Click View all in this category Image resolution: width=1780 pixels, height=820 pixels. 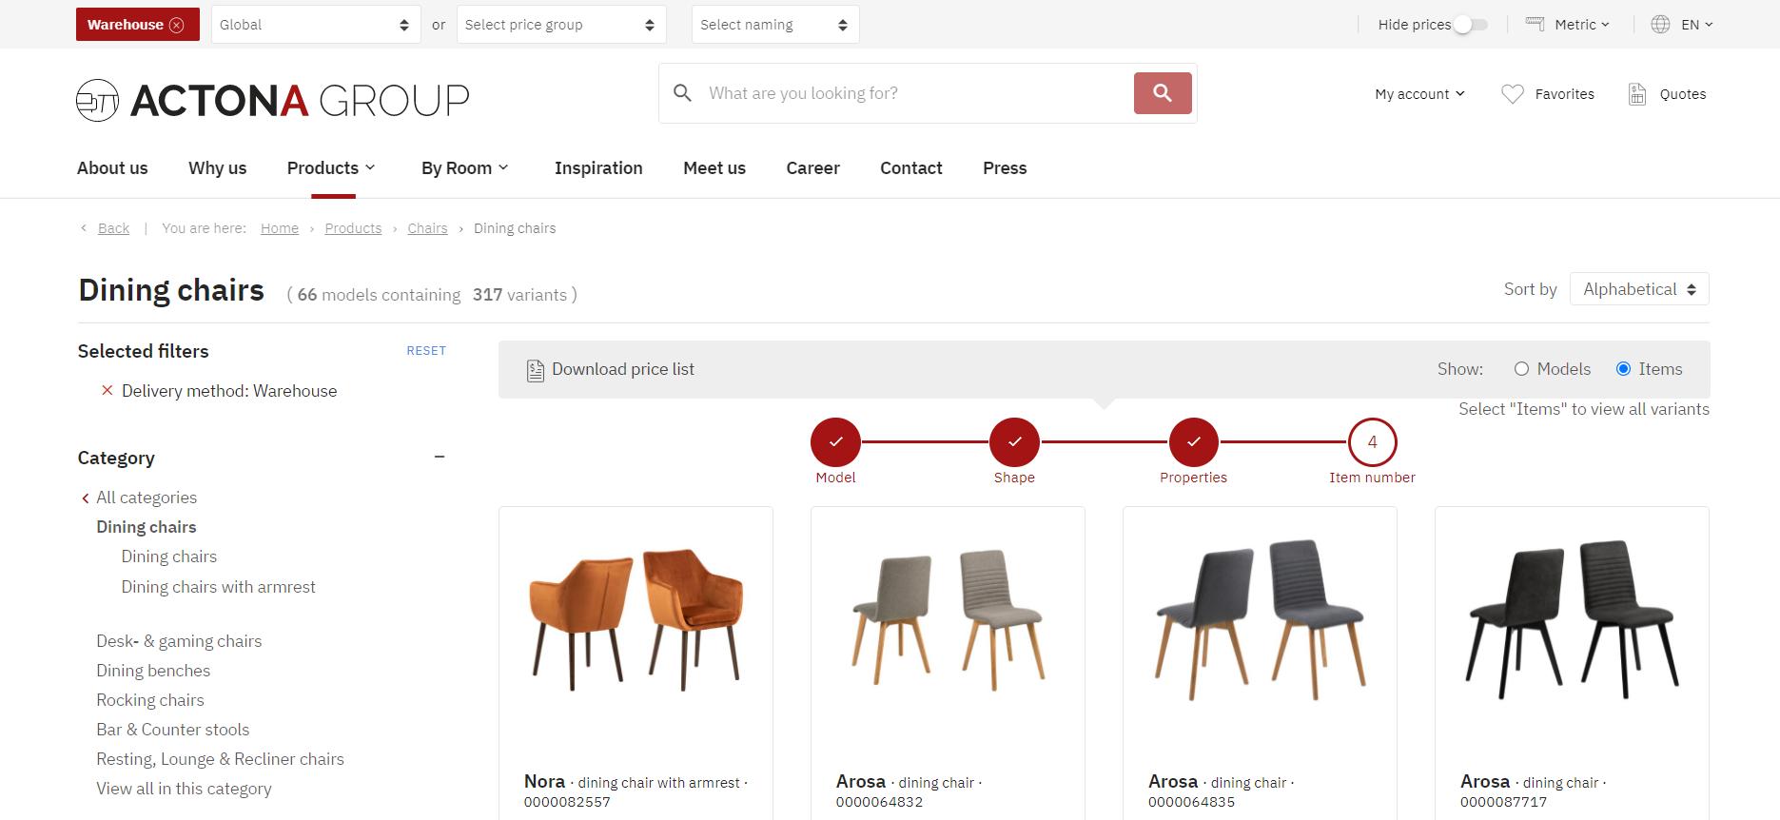[x=184, y=789]
